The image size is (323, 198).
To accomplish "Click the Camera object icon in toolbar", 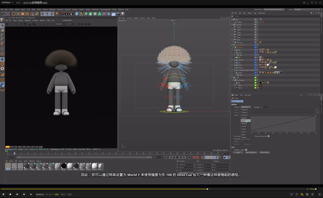I will [x=118, y=14].
